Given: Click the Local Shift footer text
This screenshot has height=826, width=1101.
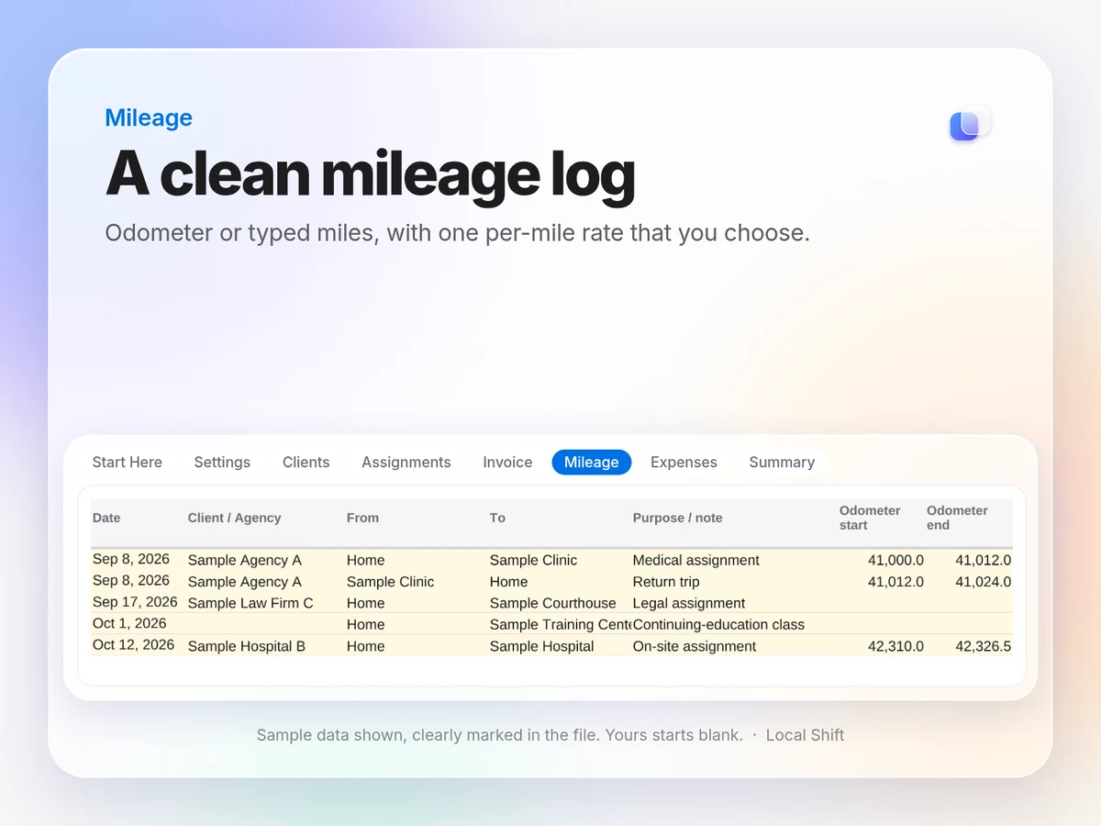Looking at the screenshot, I should [805, 735].
